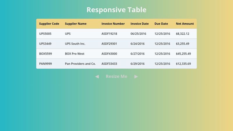Select invoice number ASDF29301
233x131 pixels.
pyautogui.click(x=109, y=44)
